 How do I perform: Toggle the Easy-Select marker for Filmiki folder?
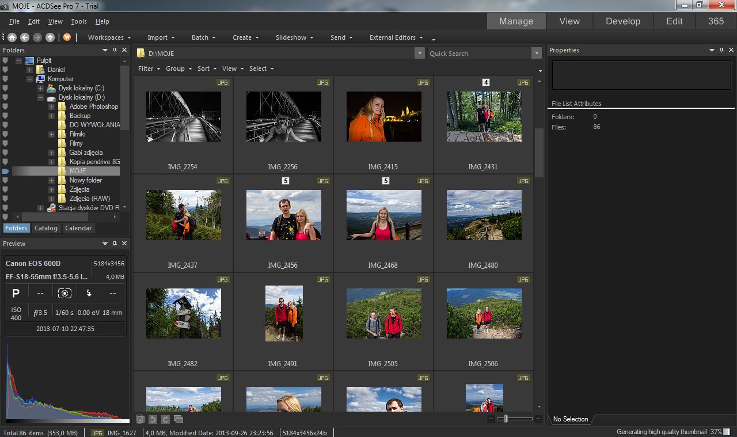click(5, 134)
